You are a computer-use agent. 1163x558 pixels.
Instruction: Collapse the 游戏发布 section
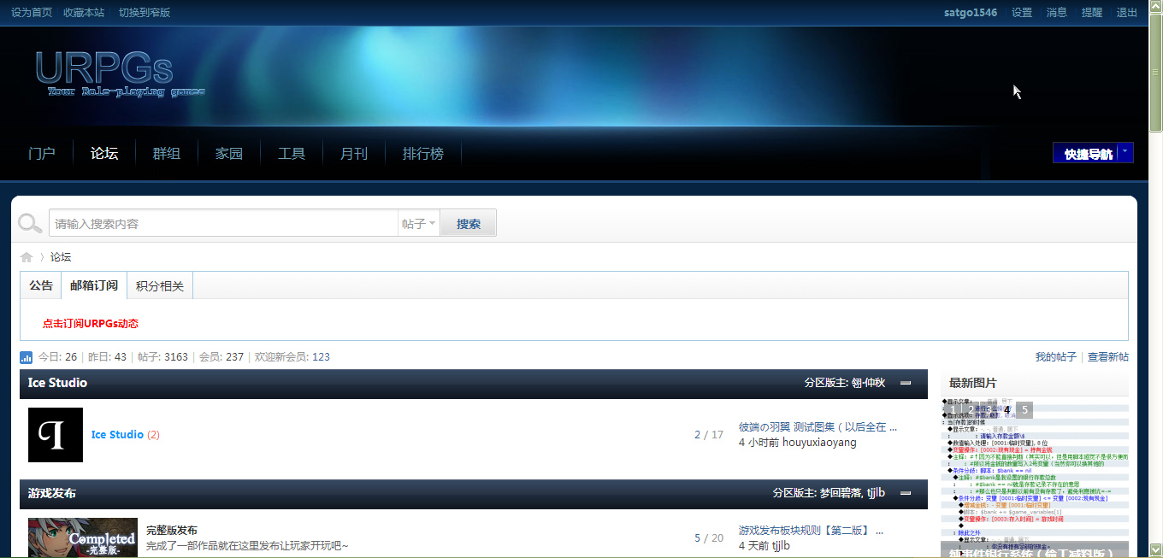pos(906,493)
